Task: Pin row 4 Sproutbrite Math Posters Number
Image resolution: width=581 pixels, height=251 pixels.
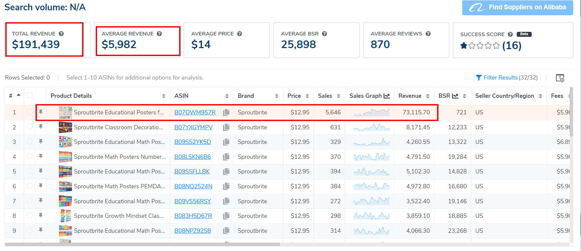Action: (41, 156)
